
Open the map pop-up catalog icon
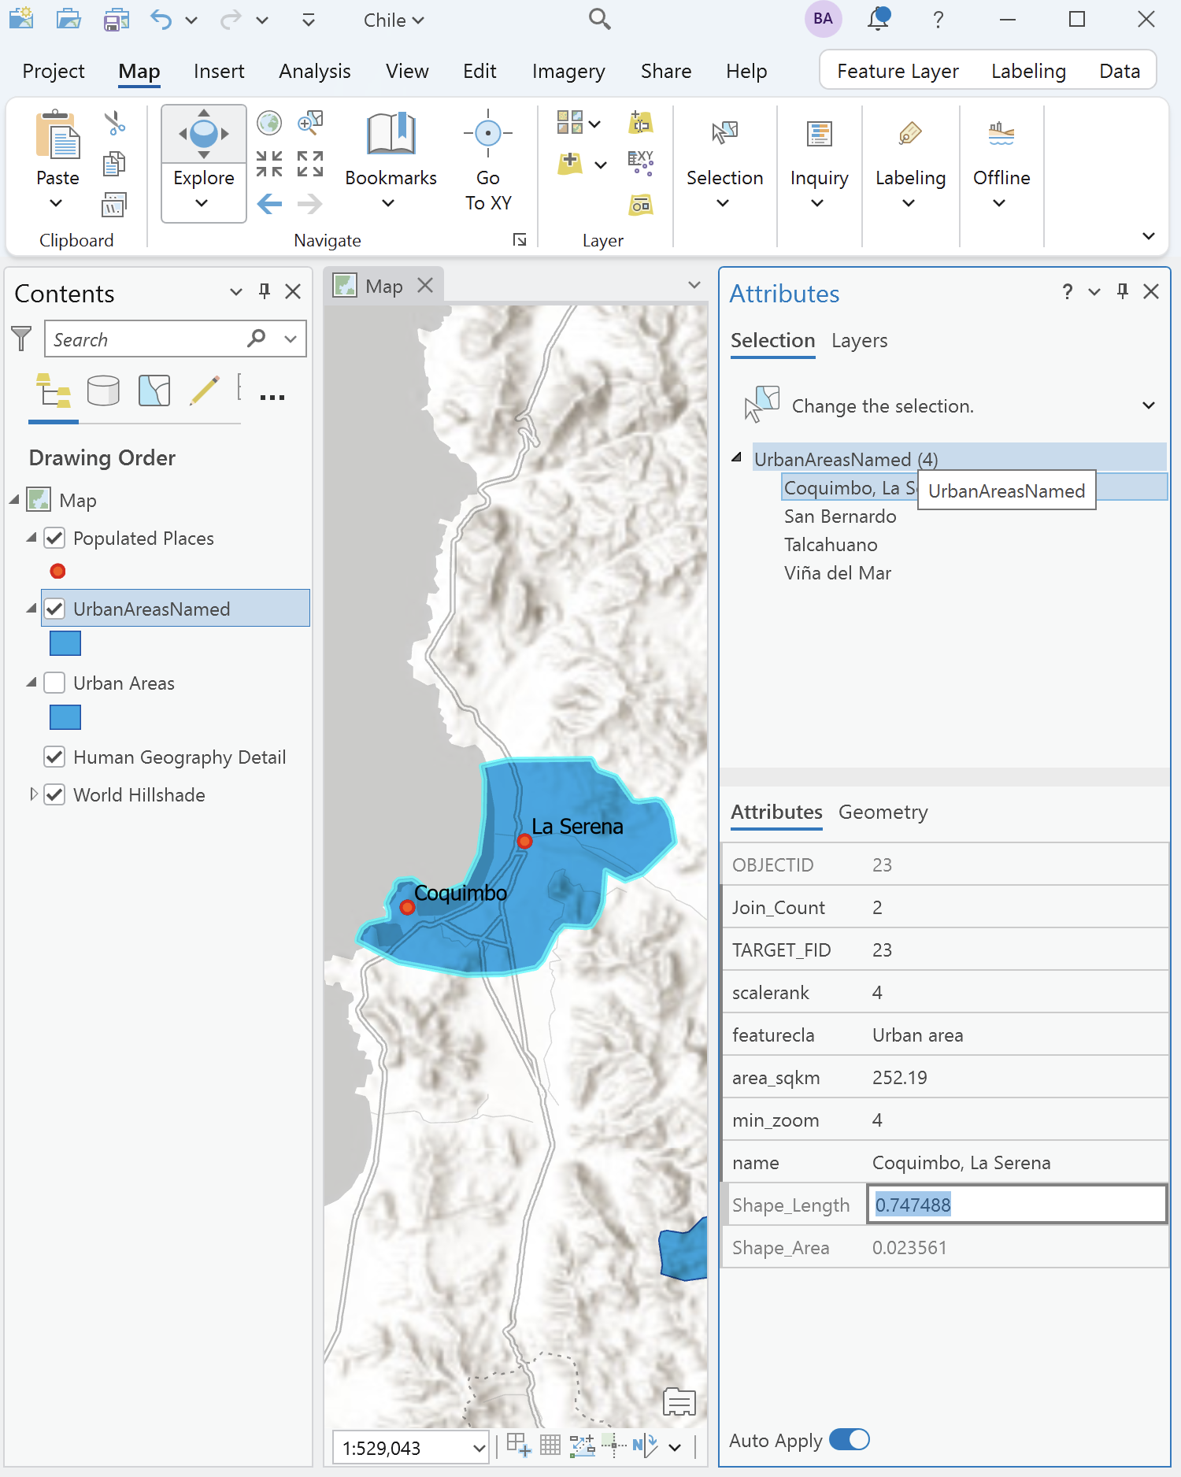tap(679, 1402)
